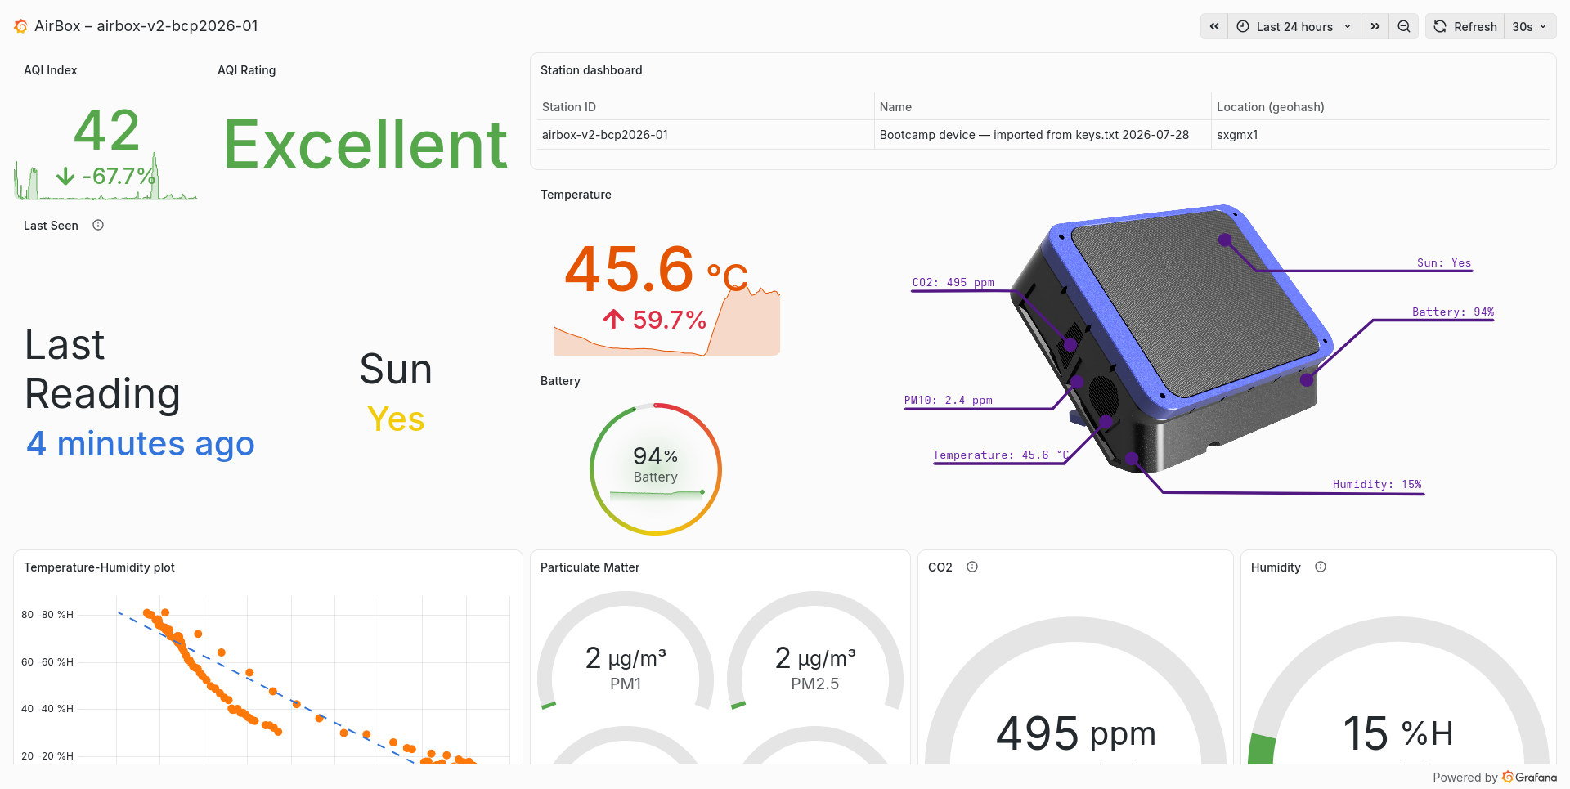Screen dimensions: 1570x789
Task: Open the Station dashboard panel title
Action: pos(591,70)
